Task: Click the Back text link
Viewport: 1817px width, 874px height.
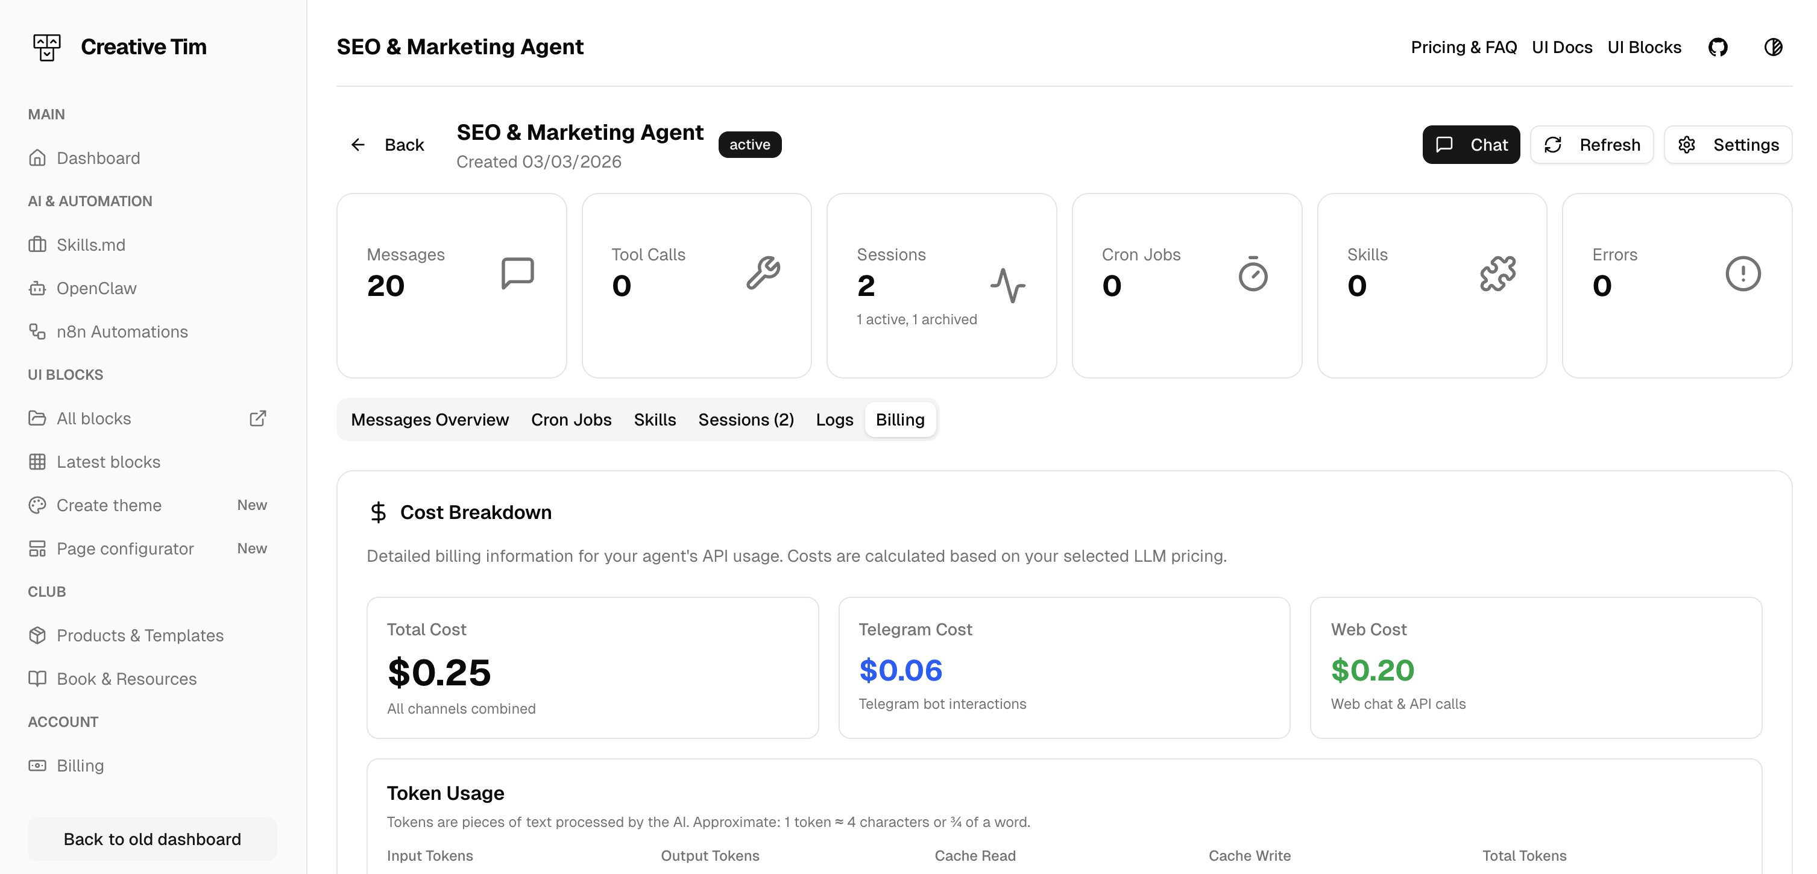Action: pos(404,145)
